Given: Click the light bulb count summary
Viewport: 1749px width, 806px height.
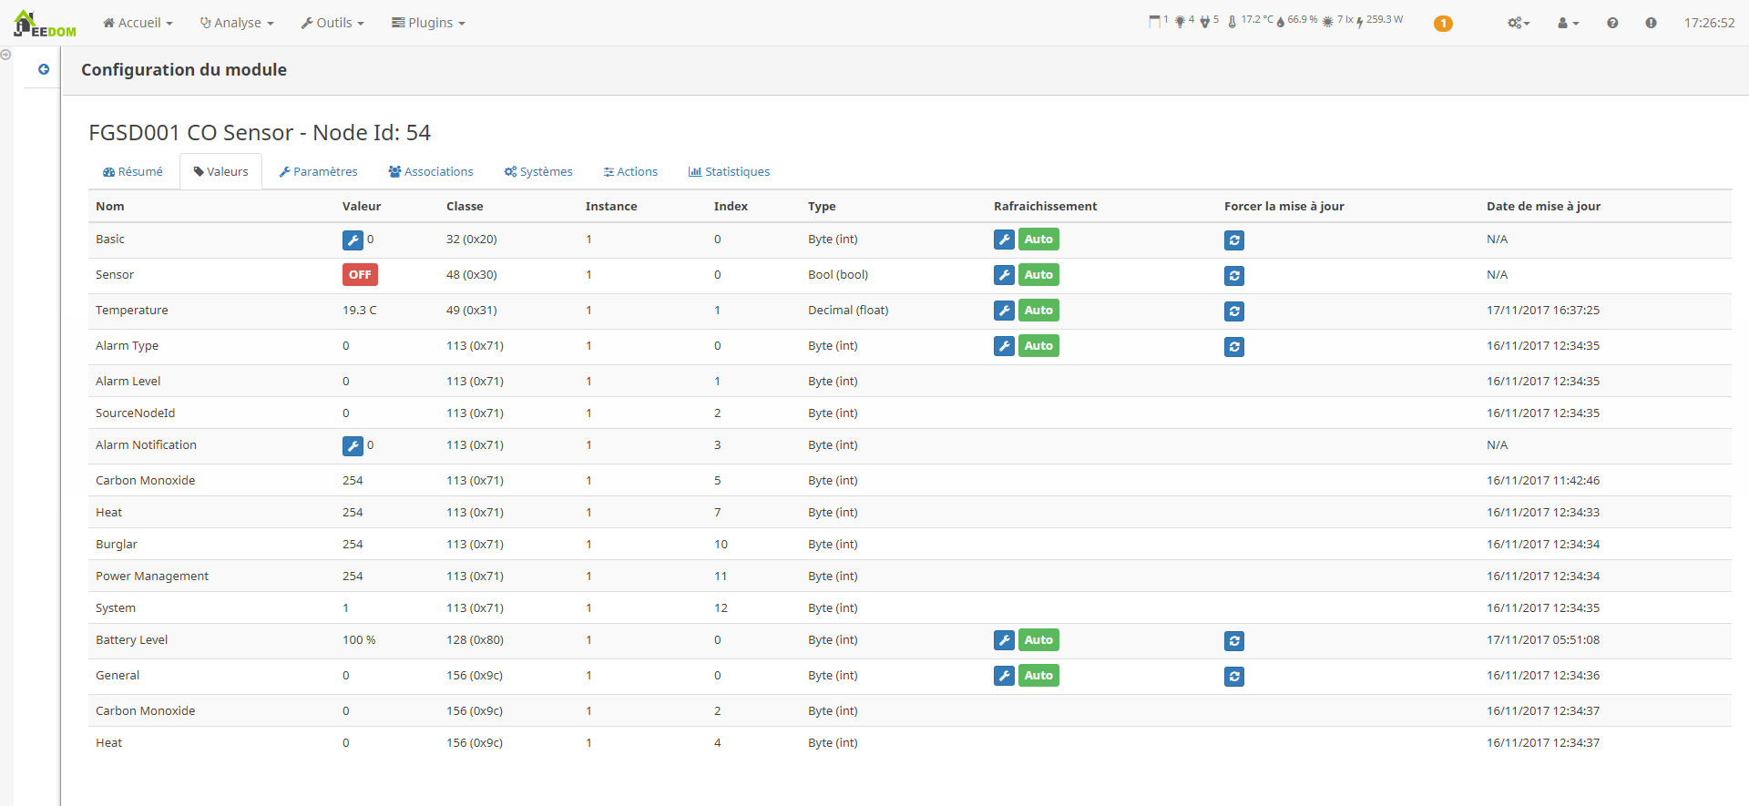Looking at the screenshot, I should [x=1184, y=20].
